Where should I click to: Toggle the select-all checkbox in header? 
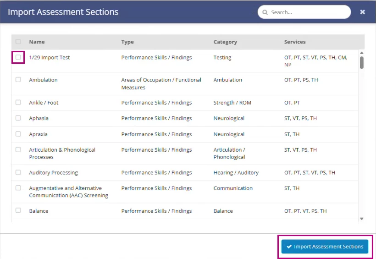point(18,42)
